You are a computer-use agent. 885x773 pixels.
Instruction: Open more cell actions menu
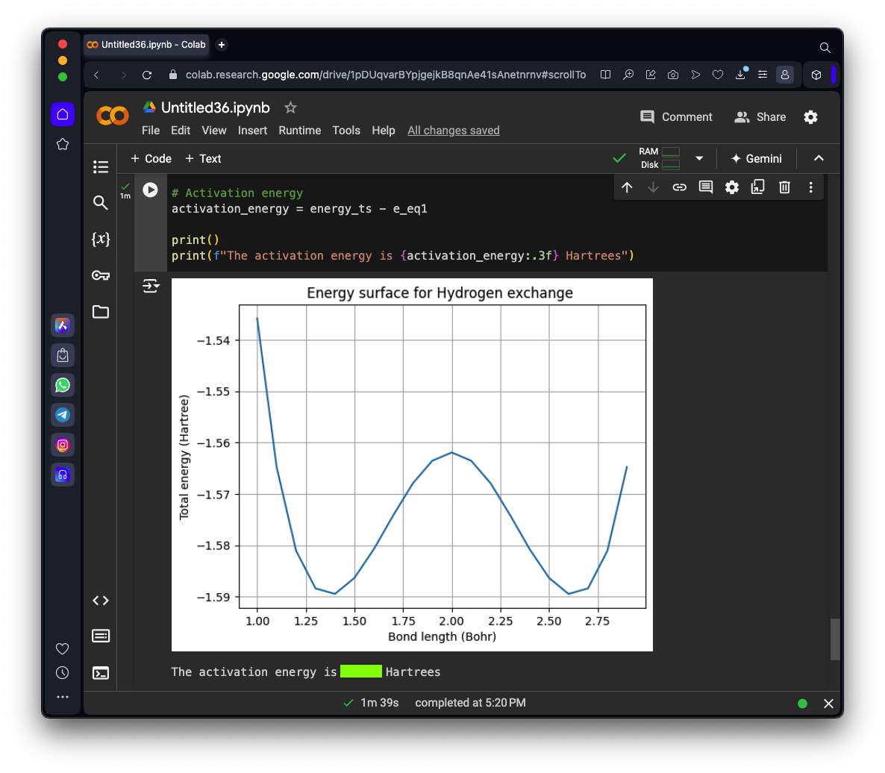point(810,187)
